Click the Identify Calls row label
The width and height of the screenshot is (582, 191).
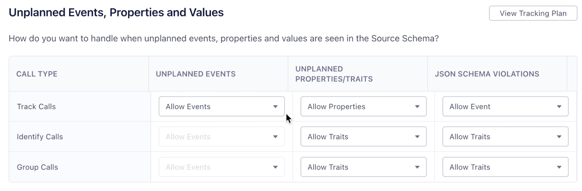coord(40,137)
